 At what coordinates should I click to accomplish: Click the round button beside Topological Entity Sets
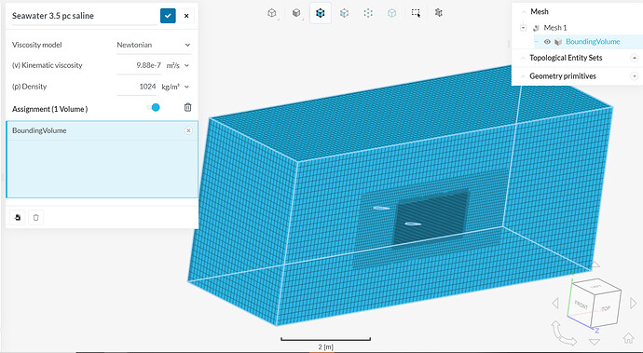click(x=635, y=58)
